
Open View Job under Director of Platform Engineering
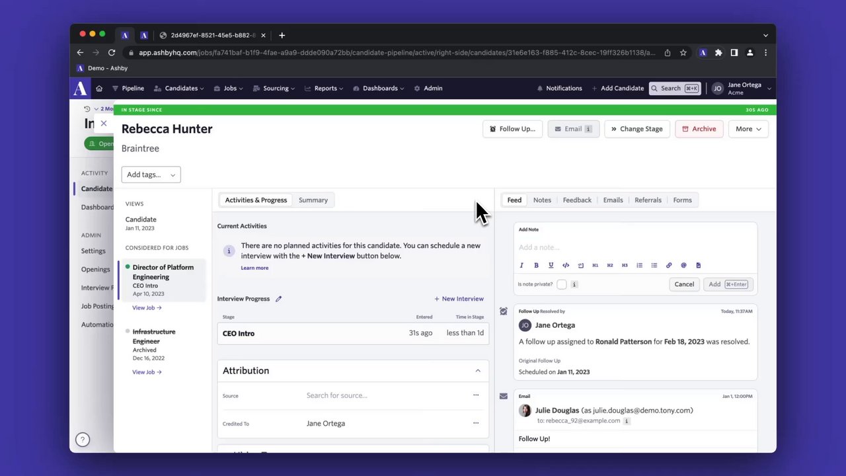[x=147, y=307]
